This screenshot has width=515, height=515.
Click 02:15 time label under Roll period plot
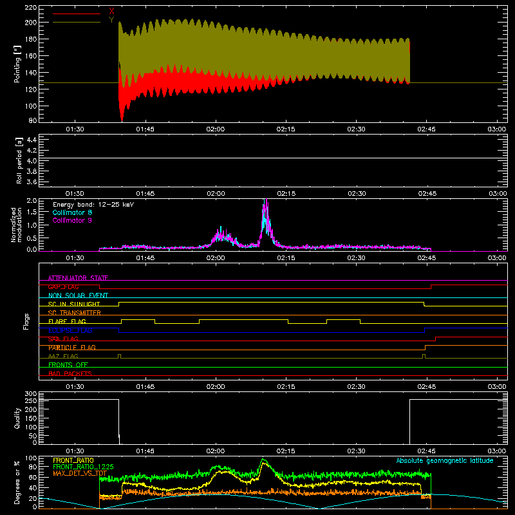pos(286,194)
